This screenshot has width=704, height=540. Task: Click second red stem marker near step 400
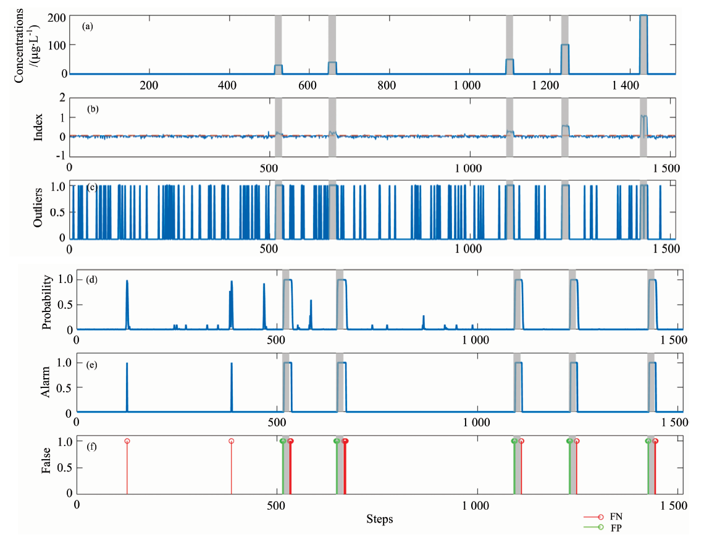point(232,441)
